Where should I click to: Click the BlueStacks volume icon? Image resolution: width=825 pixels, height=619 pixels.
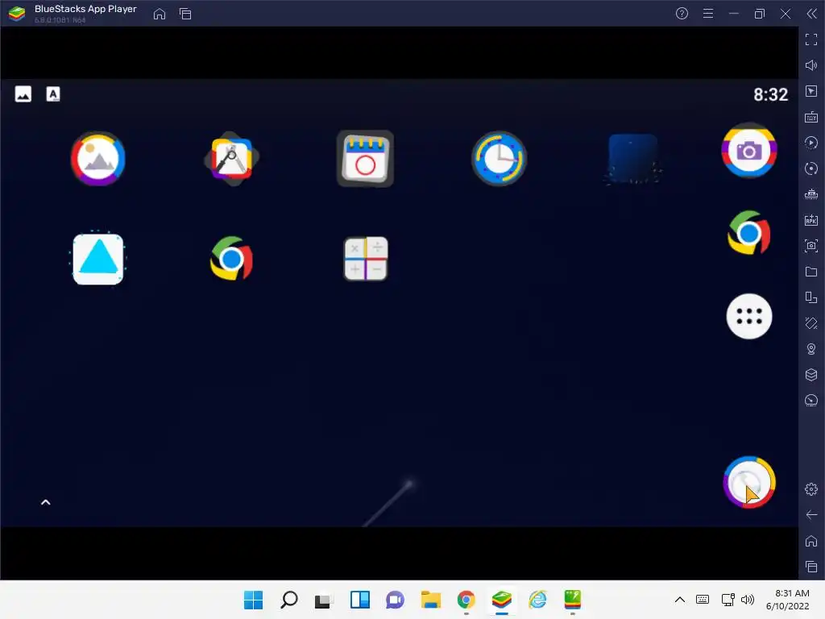click(811, 65)
